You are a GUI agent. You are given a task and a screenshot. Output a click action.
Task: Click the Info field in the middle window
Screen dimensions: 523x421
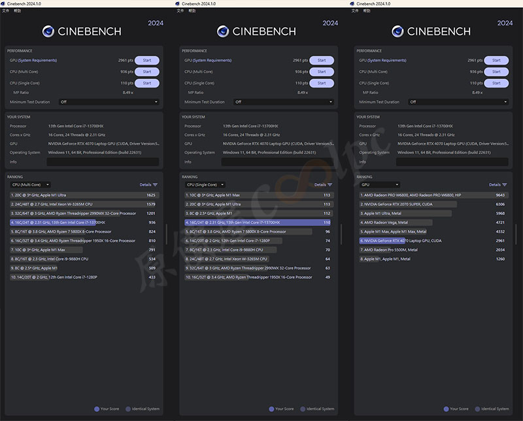277,161
